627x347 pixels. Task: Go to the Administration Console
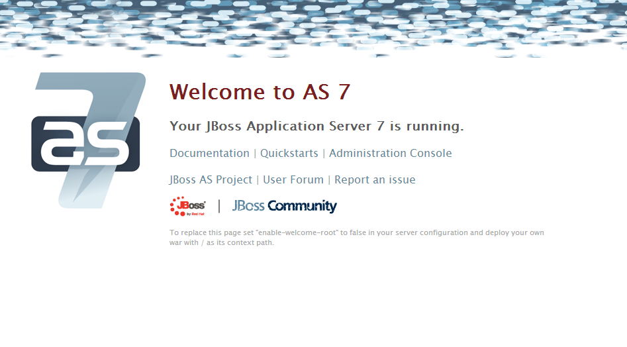coord(390,153)
